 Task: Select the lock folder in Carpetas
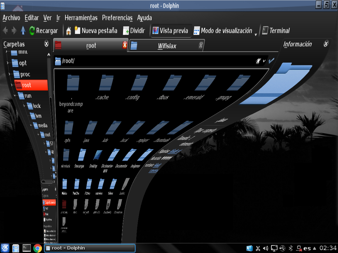point(34,106)
